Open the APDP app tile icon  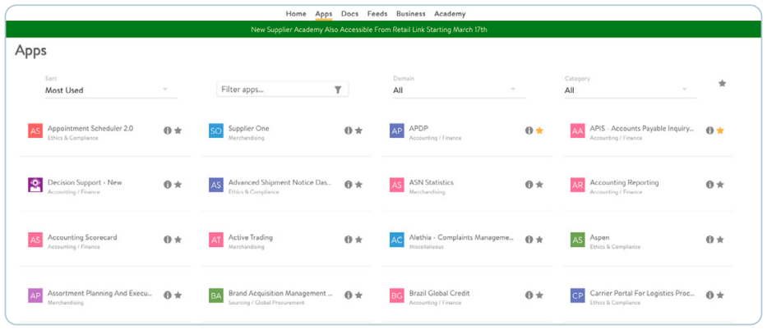pyautogui.click(x=397, y=131)
